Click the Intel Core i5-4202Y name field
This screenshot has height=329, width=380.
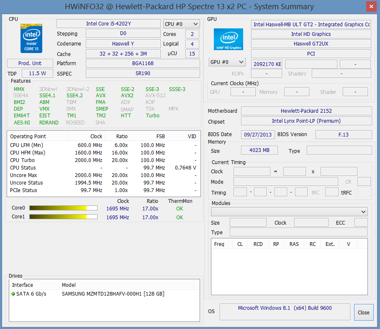coord(108,24)
